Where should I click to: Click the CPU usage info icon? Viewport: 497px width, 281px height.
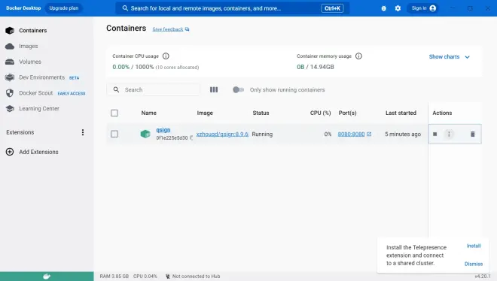click(x=166, y=56)
